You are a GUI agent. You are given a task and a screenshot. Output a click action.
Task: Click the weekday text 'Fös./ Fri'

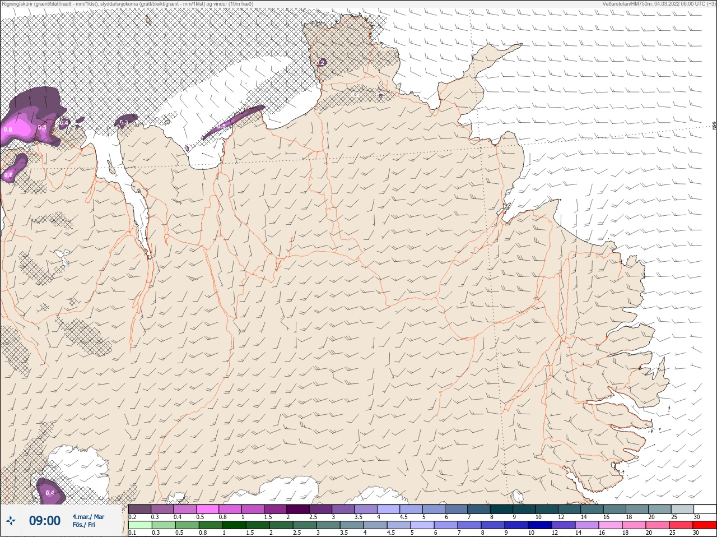(x=83, y=525)
